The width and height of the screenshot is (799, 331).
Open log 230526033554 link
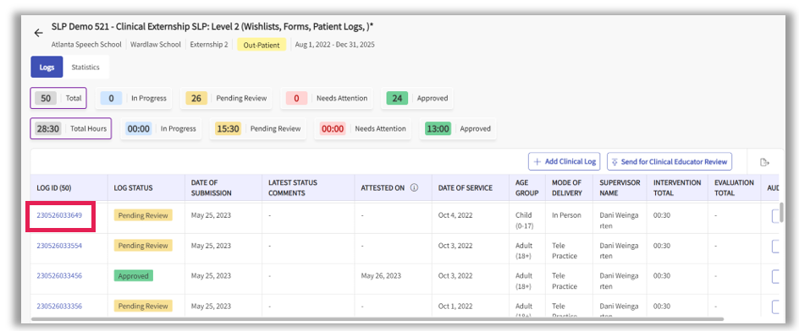(59, 246)
